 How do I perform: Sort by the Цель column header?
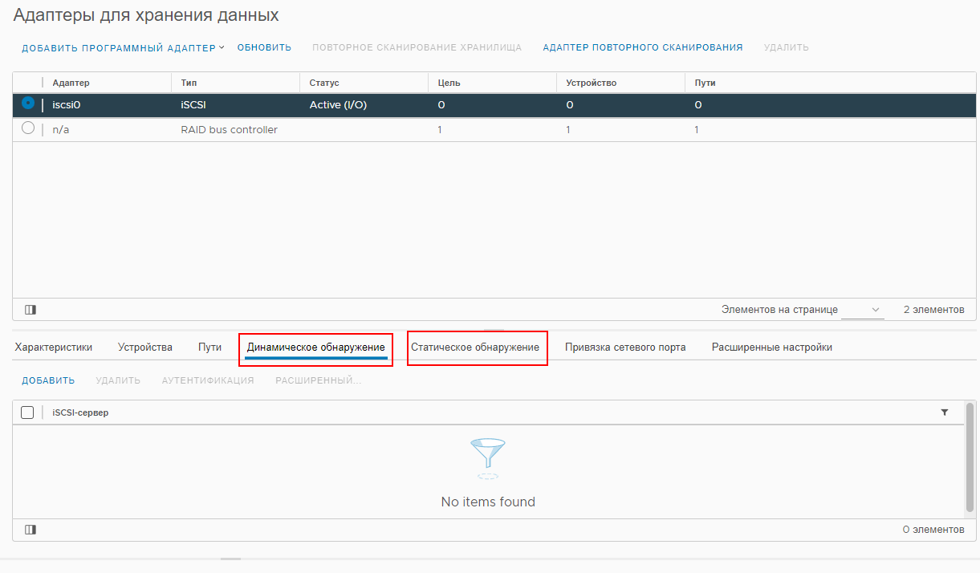(x=449, y=83)
